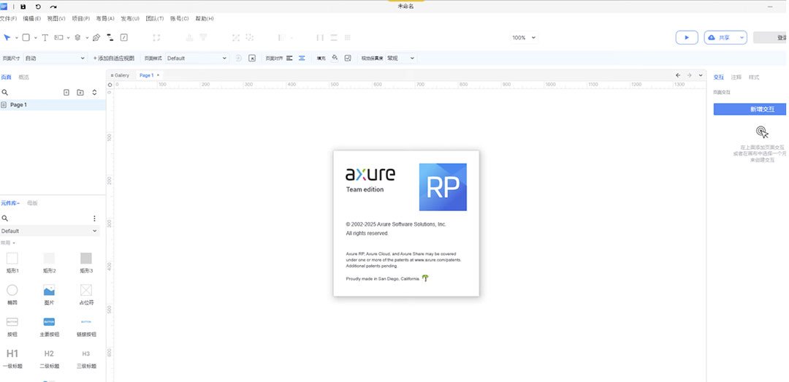This screenshot has height=382, width=789.
Task: Open shape tool dropdown arrow
Action: point(35,38)
